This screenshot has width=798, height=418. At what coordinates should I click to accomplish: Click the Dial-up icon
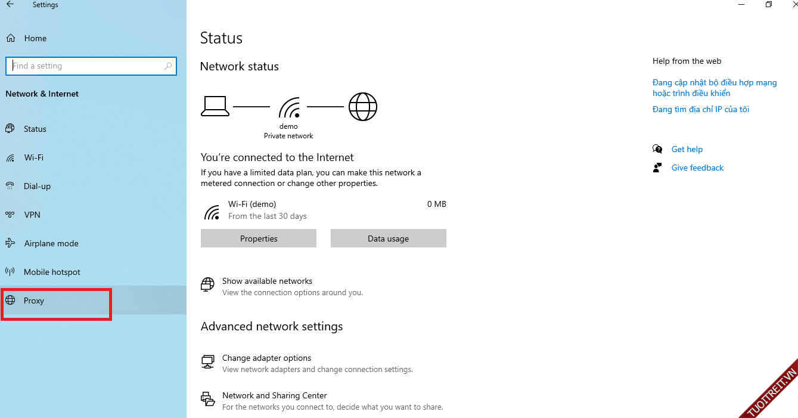[x=10, y=186]
